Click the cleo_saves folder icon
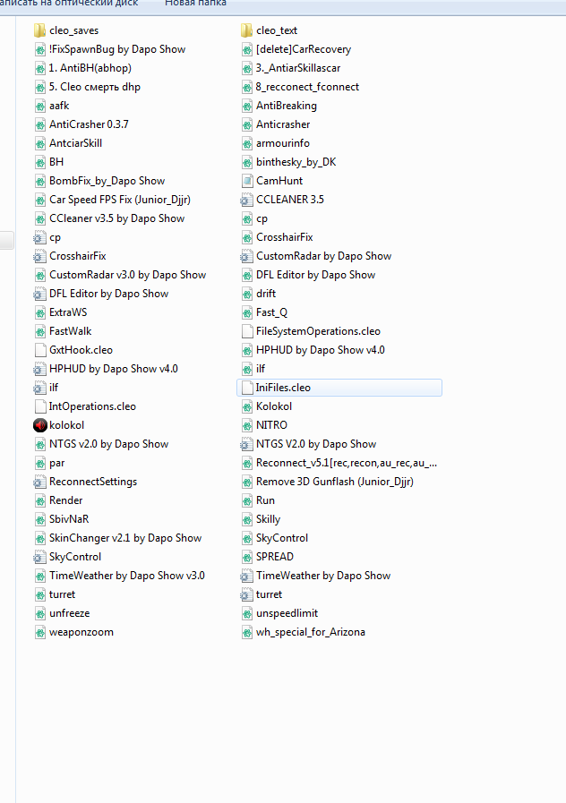Image resolution: width=566 pixels, height=803 pixels. pos(39,30)
